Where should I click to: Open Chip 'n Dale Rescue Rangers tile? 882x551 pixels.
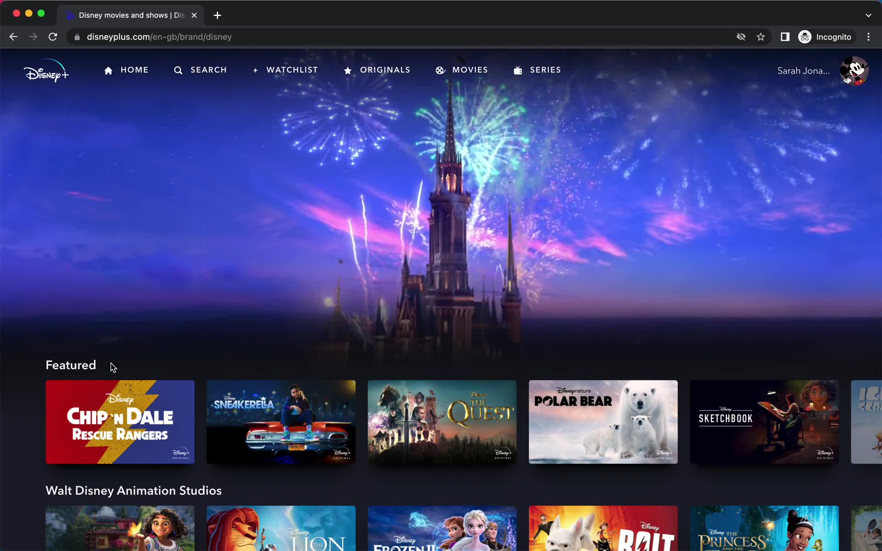(x=120, y=422)
